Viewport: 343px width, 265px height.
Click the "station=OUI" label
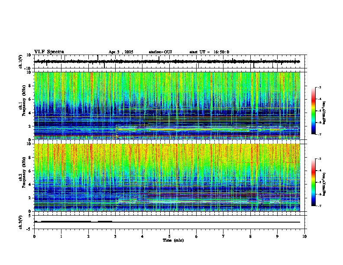click(x=160, y=52)
